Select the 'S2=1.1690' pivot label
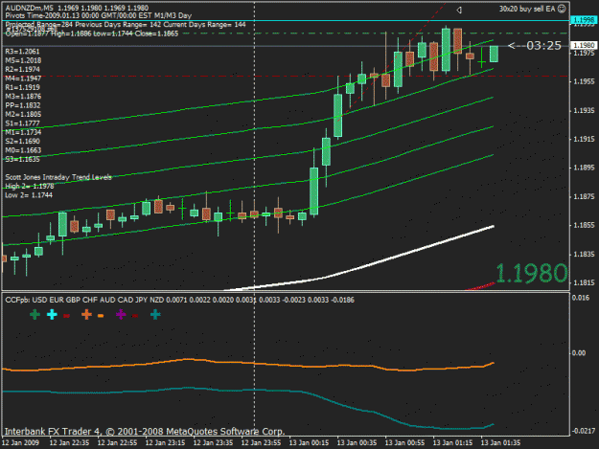Viewport: 599px width, 449px height. click(22, 141)
